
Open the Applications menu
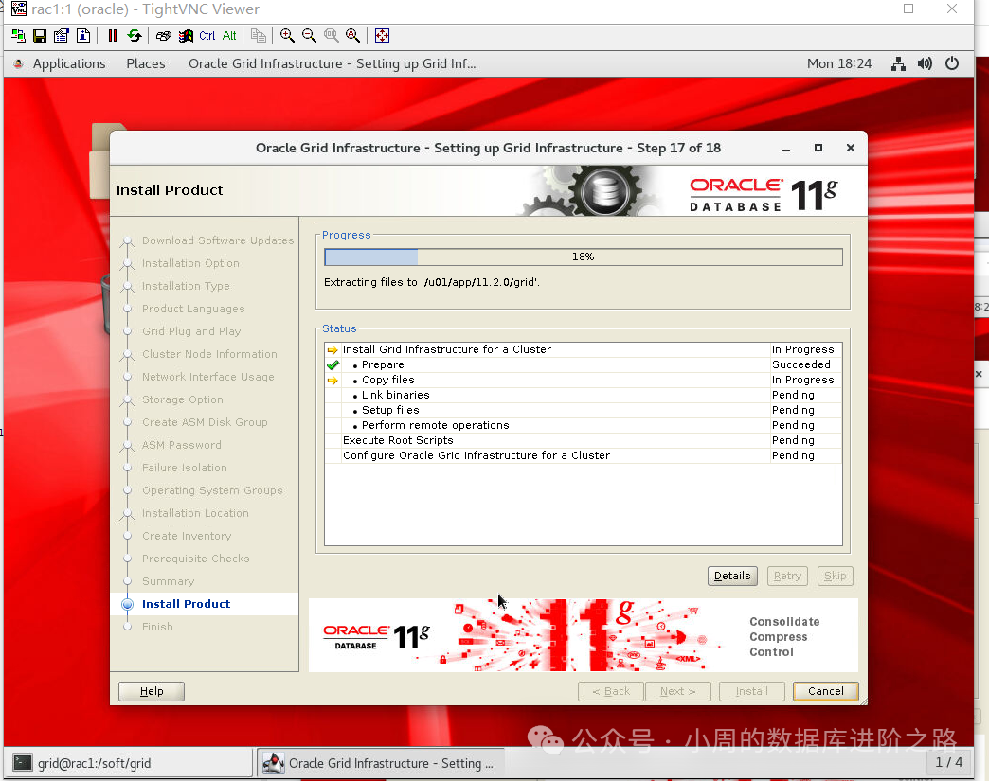click(x=69, y=63)
